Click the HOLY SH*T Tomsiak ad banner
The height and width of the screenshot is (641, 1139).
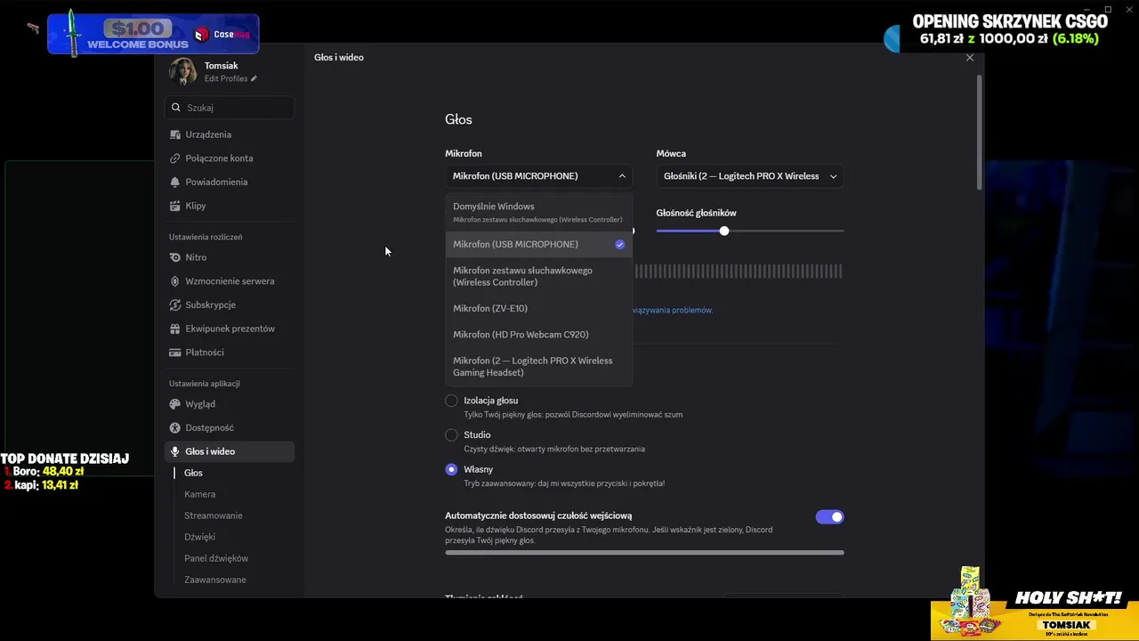click(x=1035, y=604)
